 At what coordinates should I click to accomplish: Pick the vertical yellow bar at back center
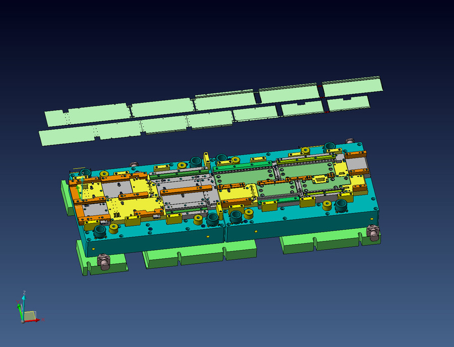[x=206, y=159]
